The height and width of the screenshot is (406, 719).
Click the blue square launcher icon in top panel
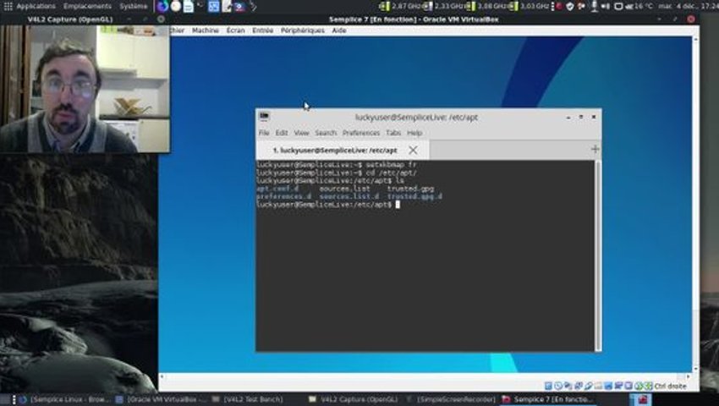coord(214,6)
